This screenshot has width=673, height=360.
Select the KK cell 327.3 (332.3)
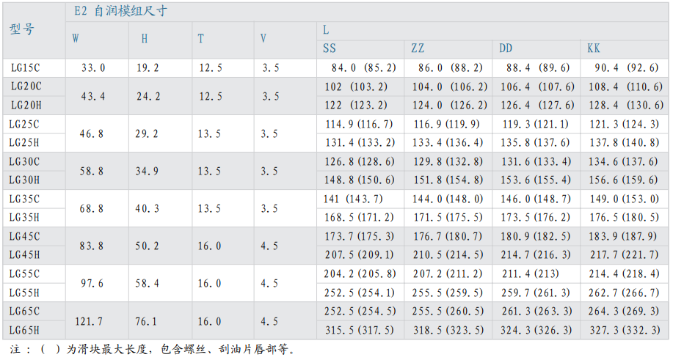[x=624, y=330]
